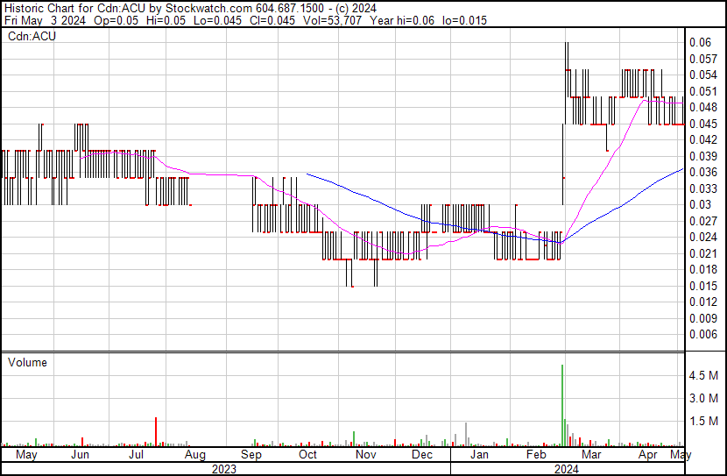Select the tallest green volume bar in February

[562, 403]
